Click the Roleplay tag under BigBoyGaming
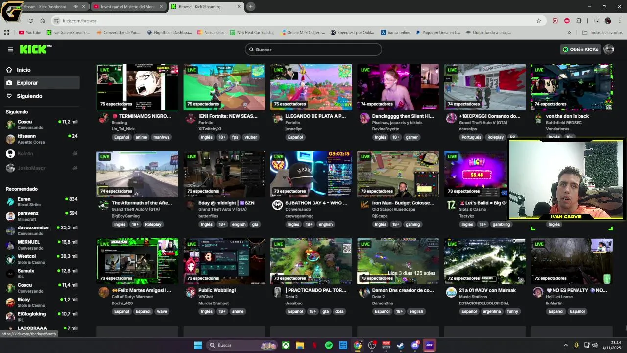The height and width of the screenshot is (353, 627). click(x=153, y=224)
